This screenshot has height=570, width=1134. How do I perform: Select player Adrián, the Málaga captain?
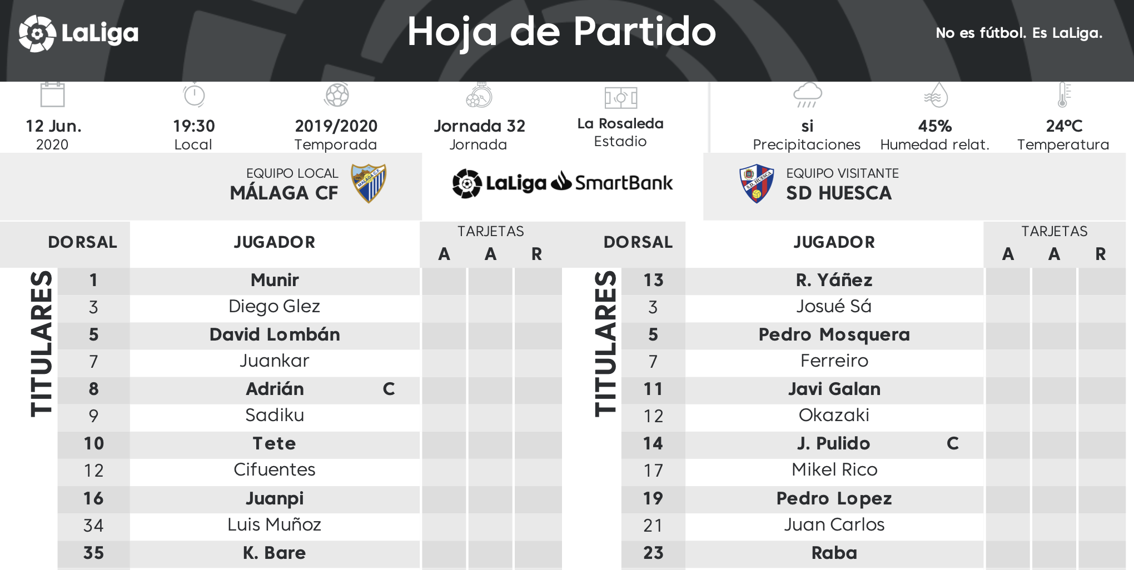275,389
